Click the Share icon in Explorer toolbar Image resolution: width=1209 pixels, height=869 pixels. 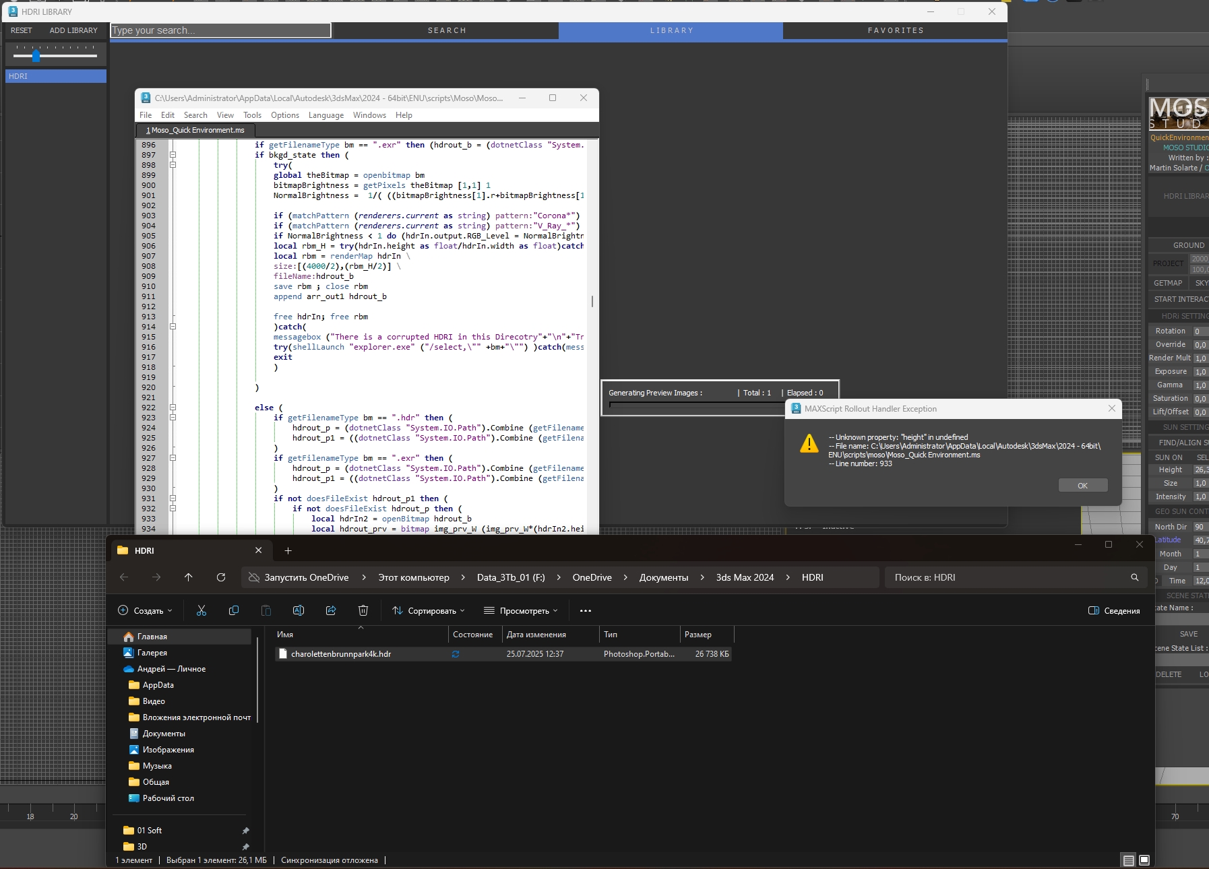tap(331, 610)
